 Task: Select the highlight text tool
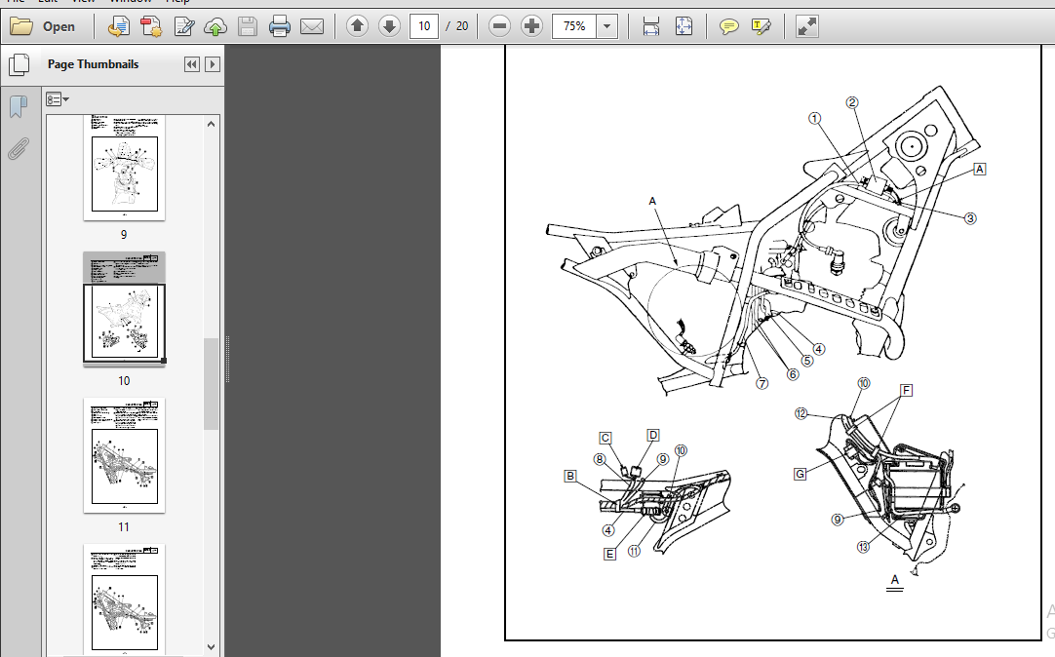(761, 26)
